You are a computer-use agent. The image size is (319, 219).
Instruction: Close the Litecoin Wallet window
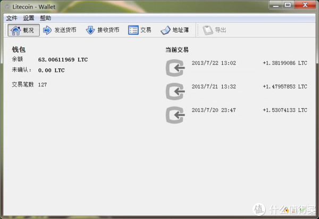point(305,5)
